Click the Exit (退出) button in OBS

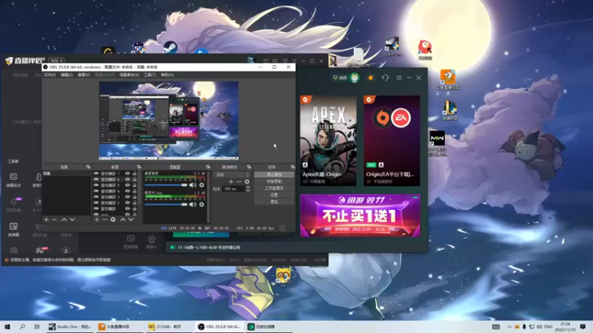coord(274,201)
